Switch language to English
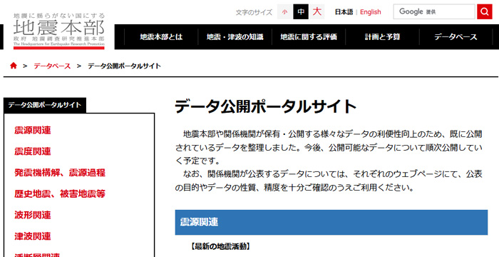This screenshot has height=257, width=499. coord(371,12)
